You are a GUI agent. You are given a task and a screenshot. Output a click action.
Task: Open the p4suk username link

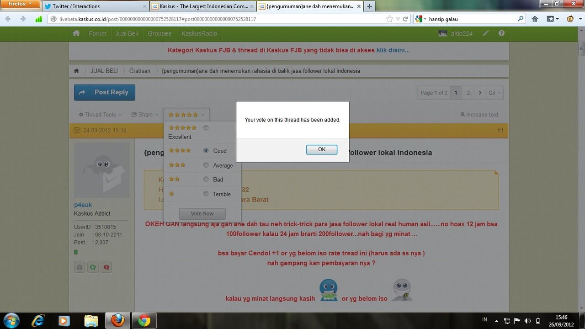[83, 205]
